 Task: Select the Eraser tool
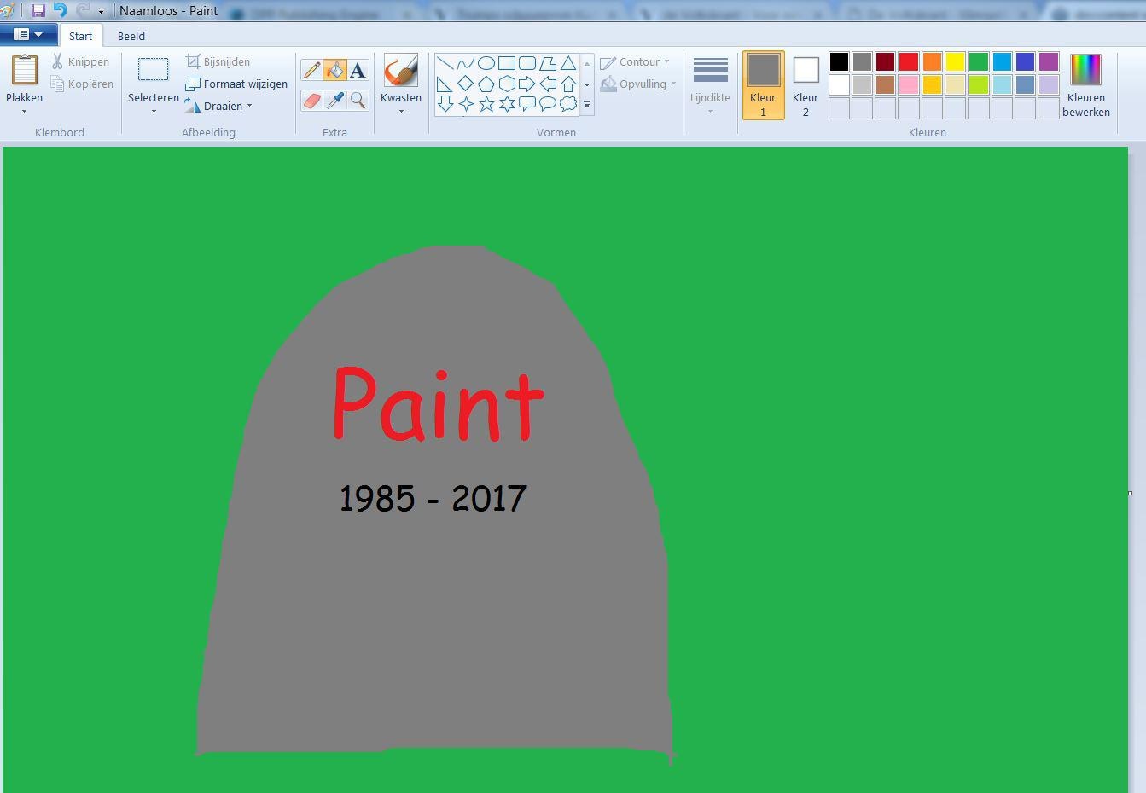click(311, 101)
